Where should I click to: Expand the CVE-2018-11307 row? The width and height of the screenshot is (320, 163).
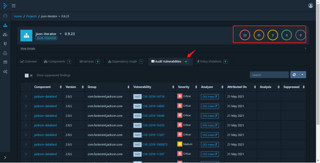coord(26,154)
